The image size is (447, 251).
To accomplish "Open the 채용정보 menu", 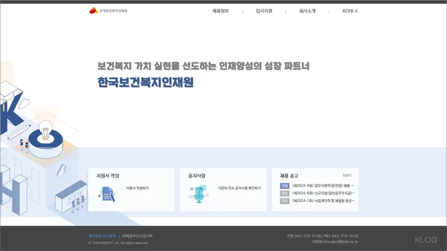I will 220,11.
